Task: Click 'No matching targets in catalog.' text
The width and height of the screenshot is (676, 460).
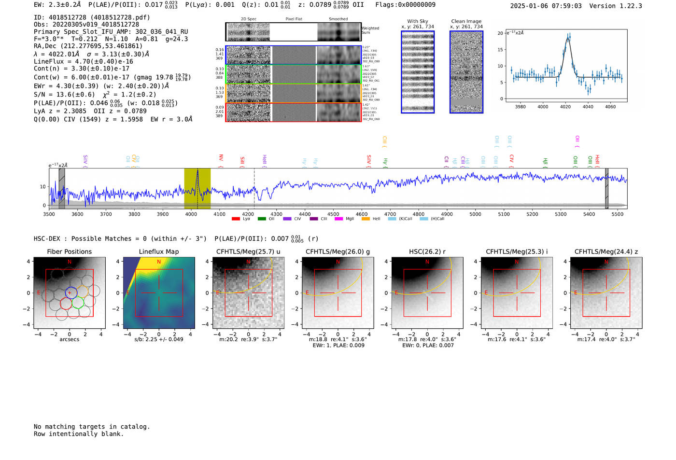Action: [92, 427]
